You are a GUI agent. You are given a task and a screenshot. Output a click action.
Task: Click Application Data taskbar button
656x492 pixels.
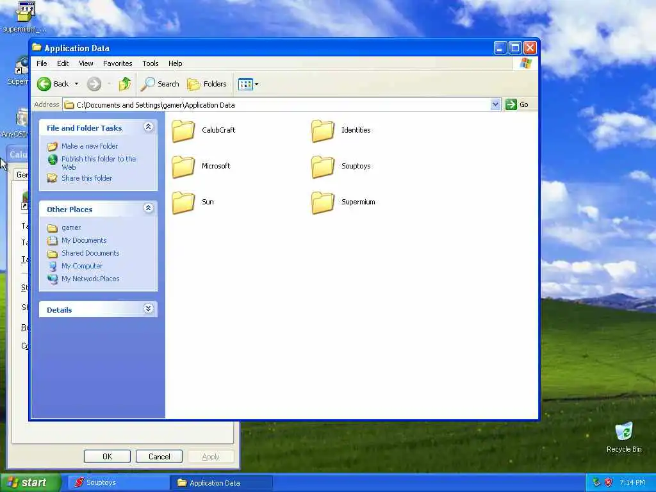(x=221, y=483)
